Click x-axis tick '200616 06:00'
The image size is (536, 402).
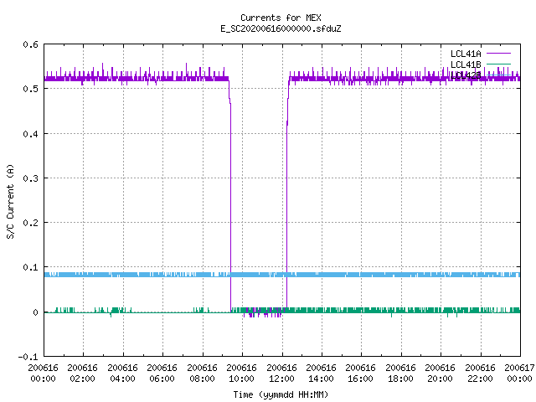pyautogui.click(x=162, y=374)
